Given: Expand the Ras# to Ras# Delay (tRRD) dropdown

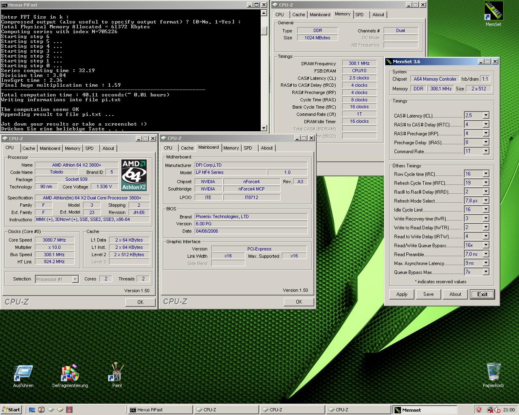Looking at the screenshot, I should tap(486, 192).
